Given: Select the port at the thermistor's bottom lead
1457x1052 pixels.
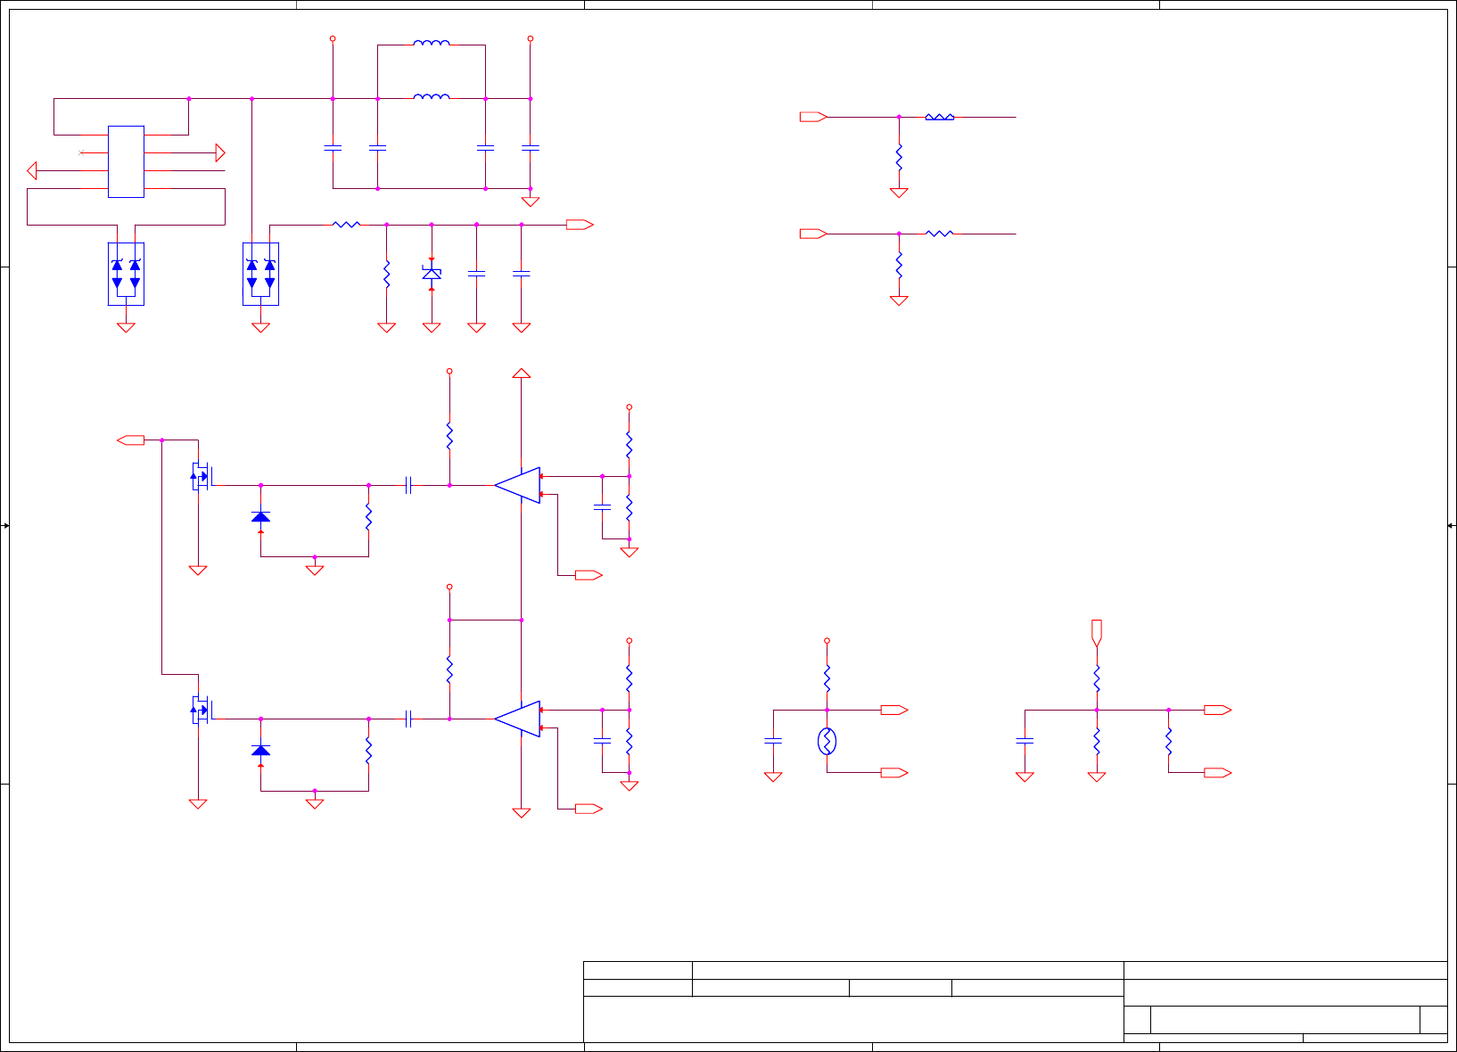Looking at the screenshot, I should coord(894,773).
